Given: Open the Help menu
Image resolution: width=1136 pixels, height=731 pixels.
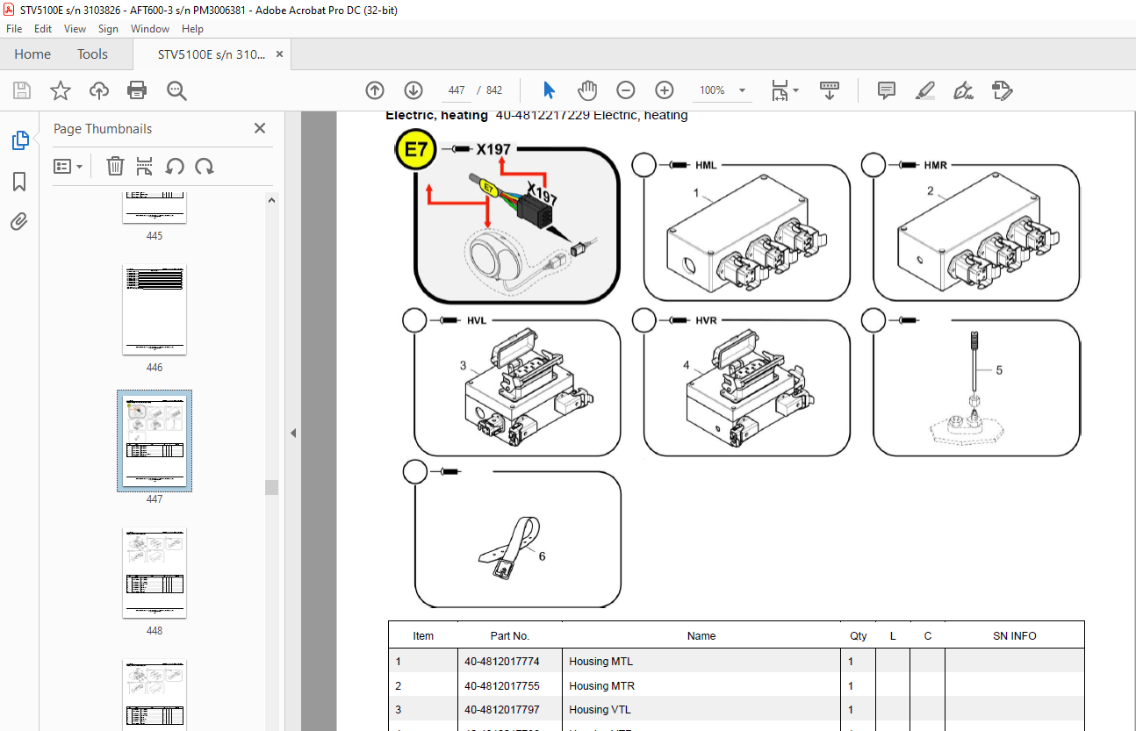Looking at the screenshot, I should (x=192, y=29).
